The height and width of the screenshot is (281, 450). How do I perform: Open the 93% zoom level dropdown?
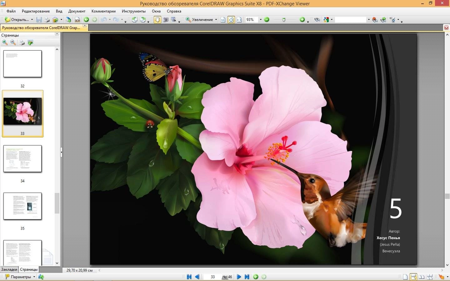coord(261,20)
